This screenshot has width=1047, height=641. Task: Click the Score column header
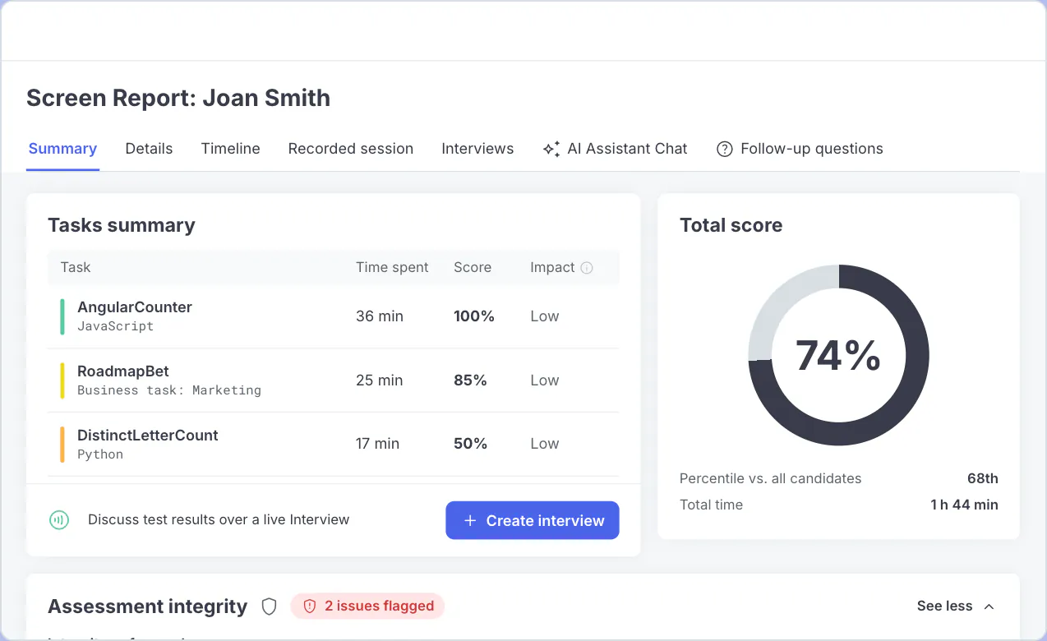click(x=473, y=268)
